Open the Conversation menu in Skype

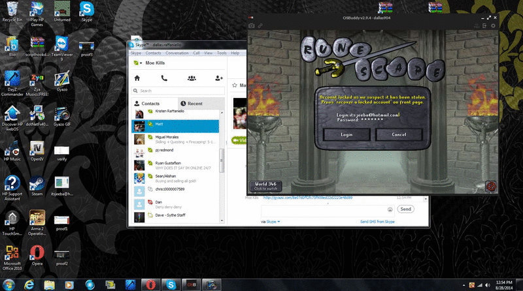point(177,53)
